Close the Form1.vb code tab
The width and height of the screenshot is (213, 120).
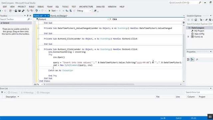[x=48, y=16]
